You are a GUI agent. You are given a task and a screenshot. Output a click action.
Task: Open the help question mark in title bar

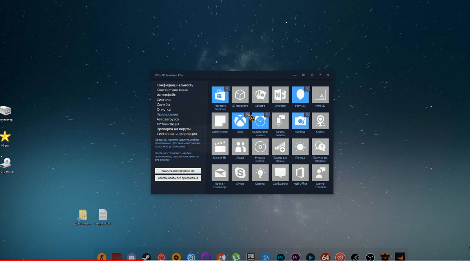(320, 75)
